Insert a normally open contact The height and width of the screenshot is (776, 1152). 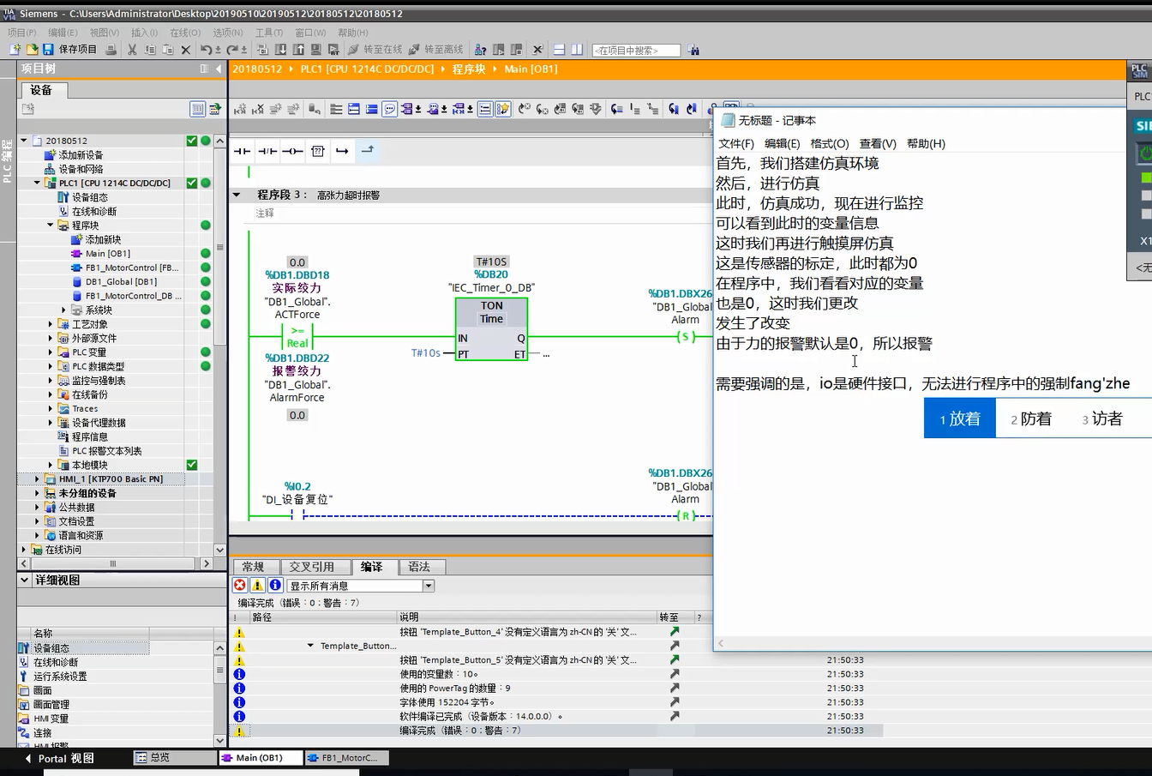click(x=243, y=151)
